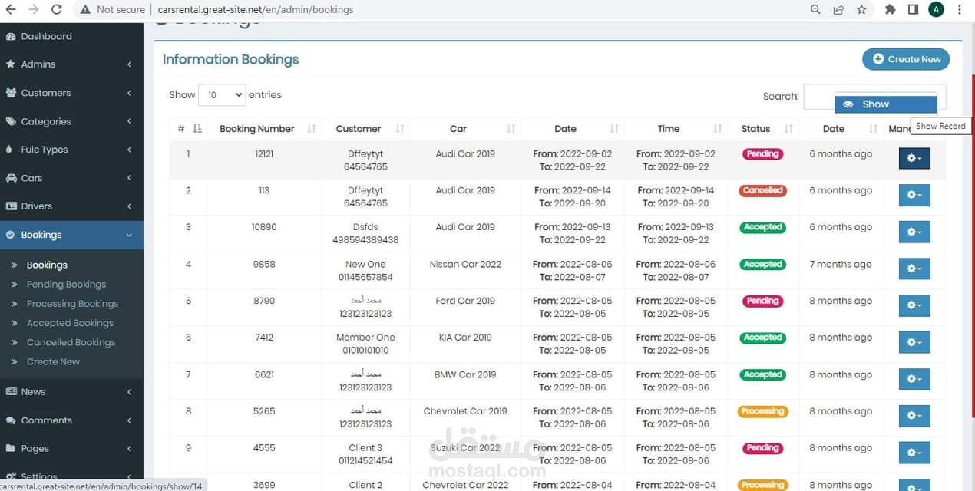This screenshot has height=491, width=975.
Task: Expand the News sidebar menu
Action: point(71,391)
